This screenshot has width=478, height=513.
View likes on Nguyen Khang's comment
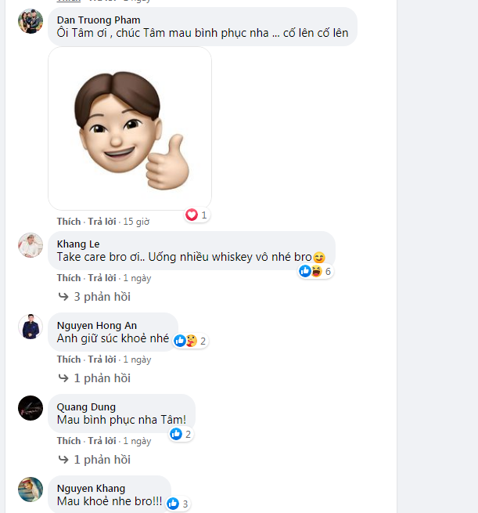178,504
